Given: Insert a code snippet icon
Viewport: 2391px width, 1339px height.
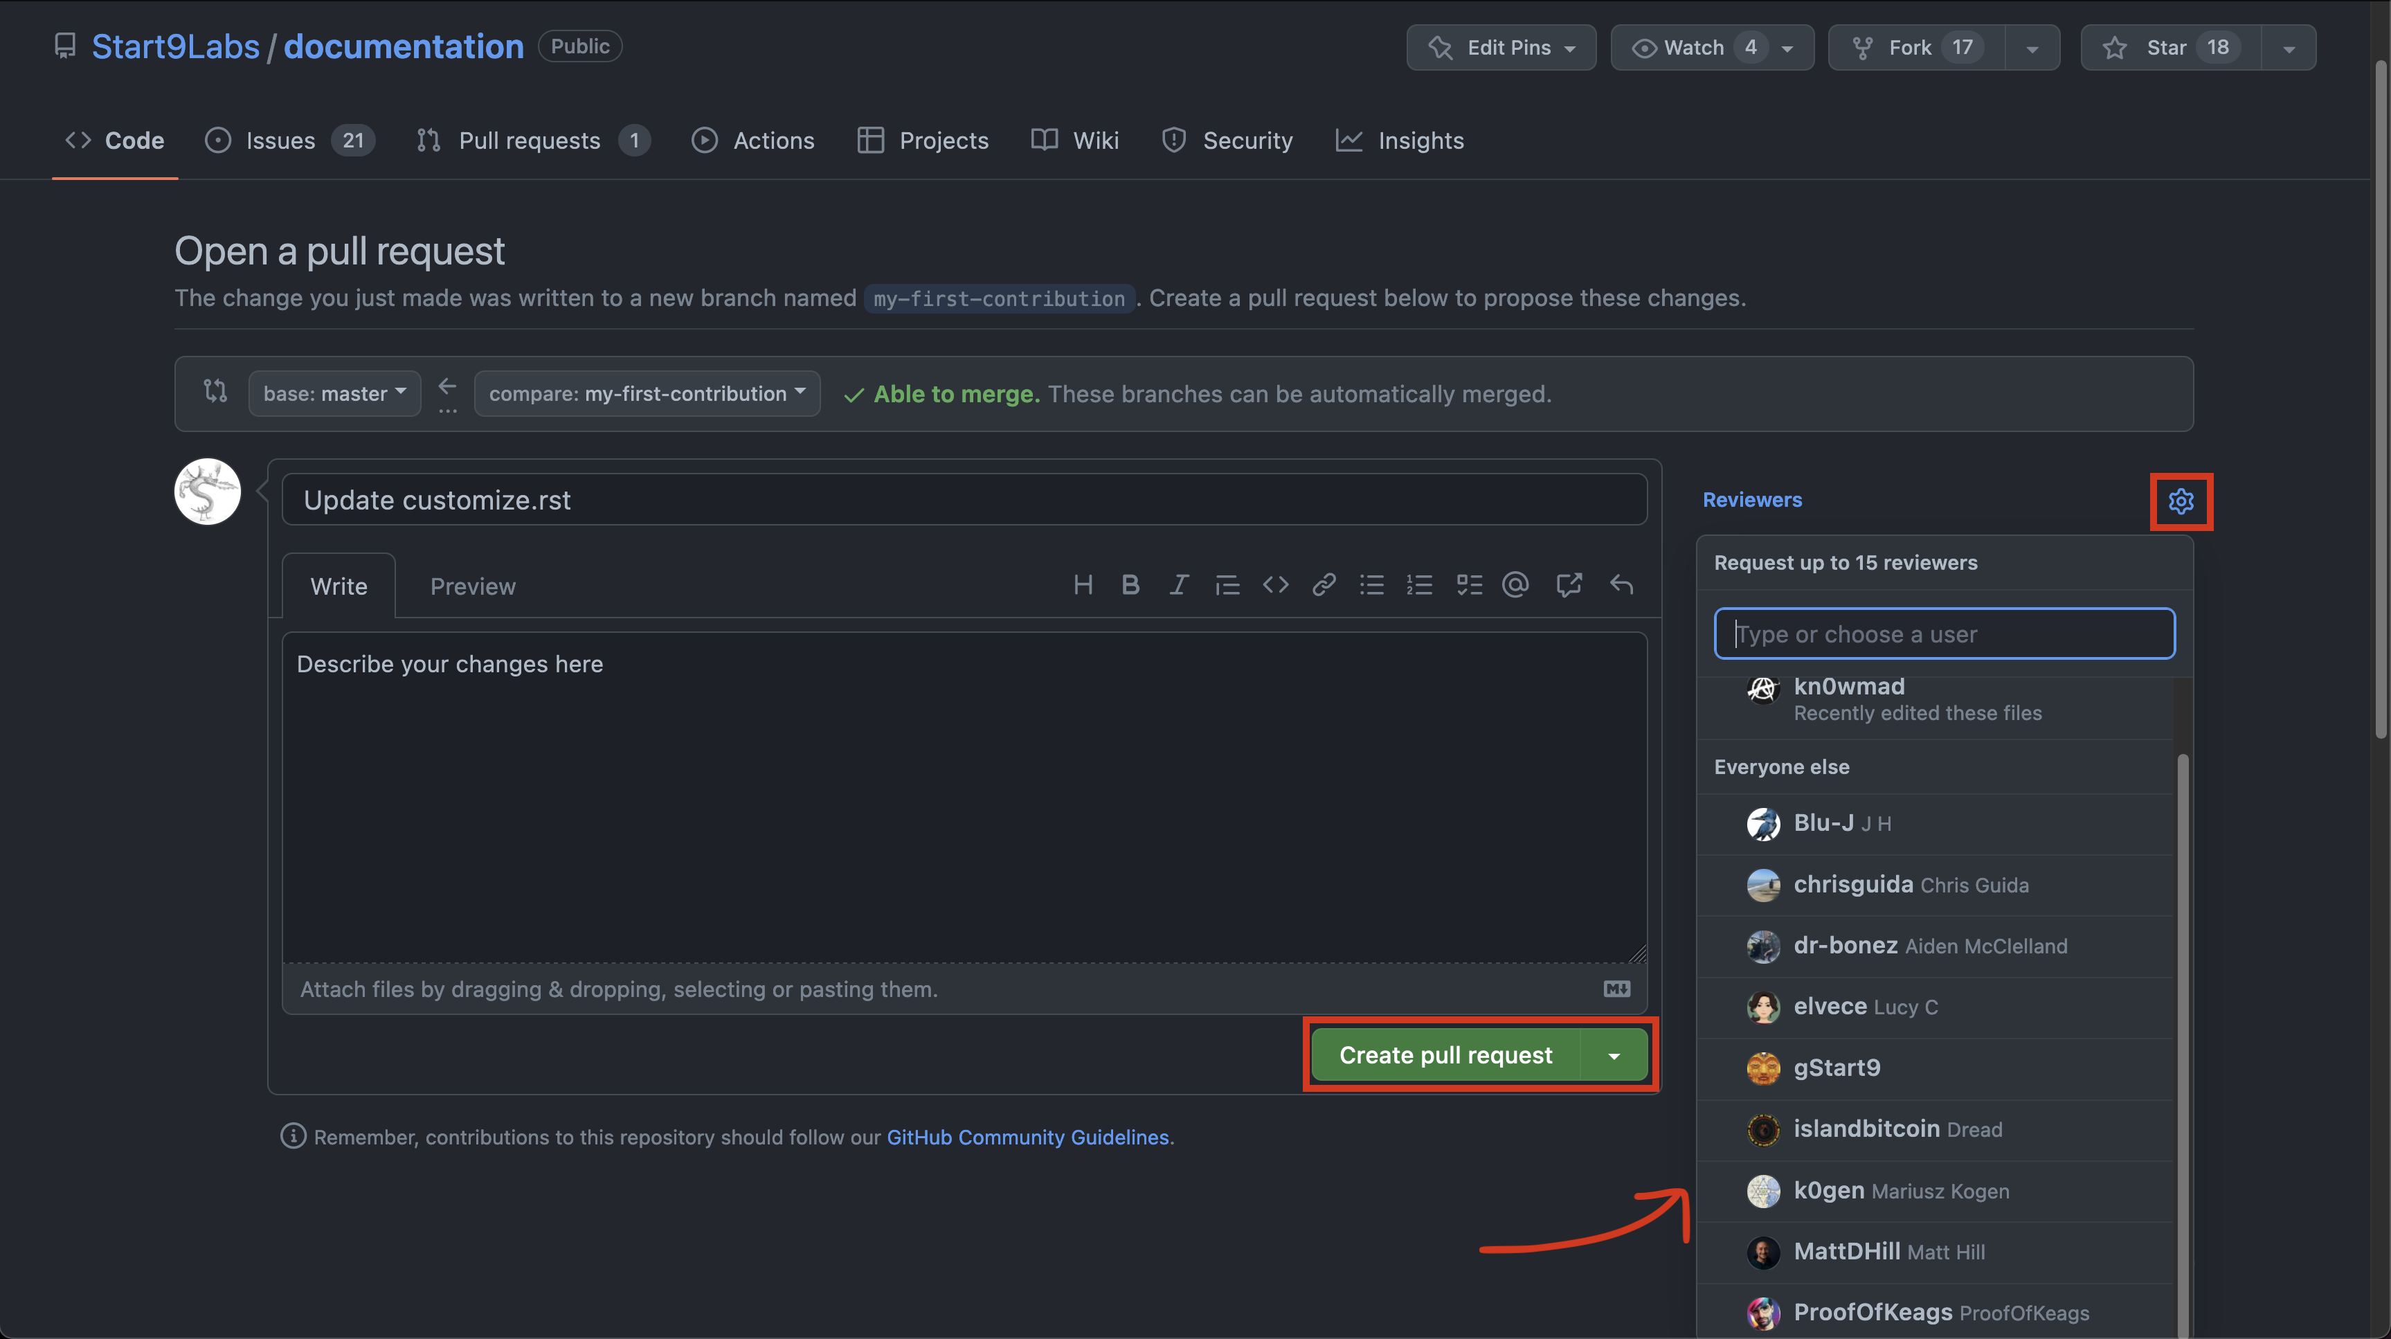Looking at the screenshot, I should (x=1275, y=585).
